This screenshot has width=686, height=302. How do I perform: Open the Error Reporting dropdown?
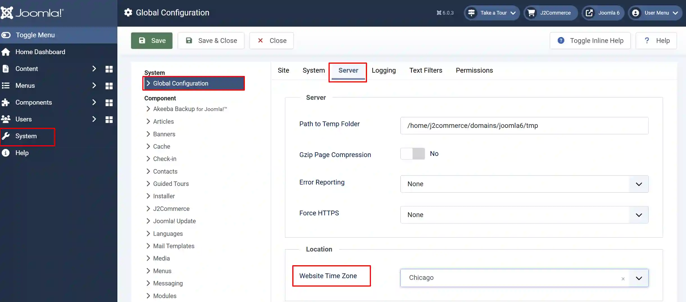coord(524,184)
